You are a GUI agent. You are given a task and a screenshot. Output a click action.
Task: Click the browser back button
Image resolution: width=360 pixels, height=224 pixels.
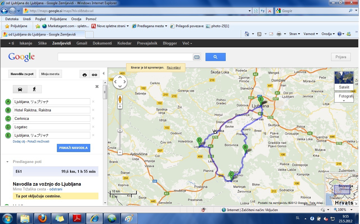click(4, 11)
